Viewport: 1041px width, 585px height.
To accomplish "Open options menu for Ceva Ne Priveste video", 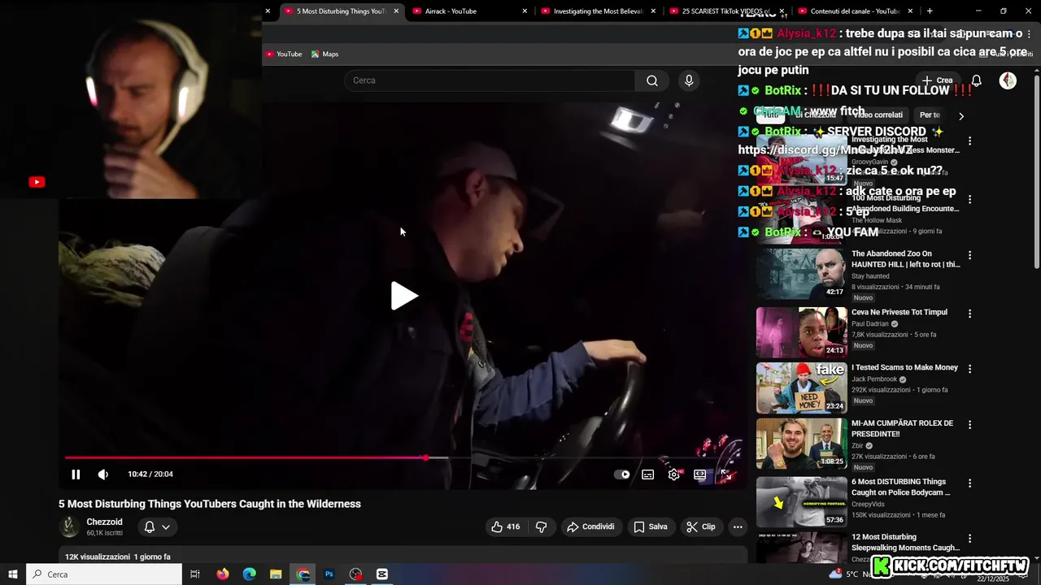I will point(969,314).
